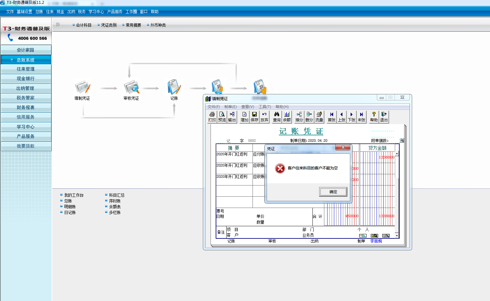Click the 打印 print toolbar icon
This screenshot has height=301, width=490.
click(x=212, y=117)
